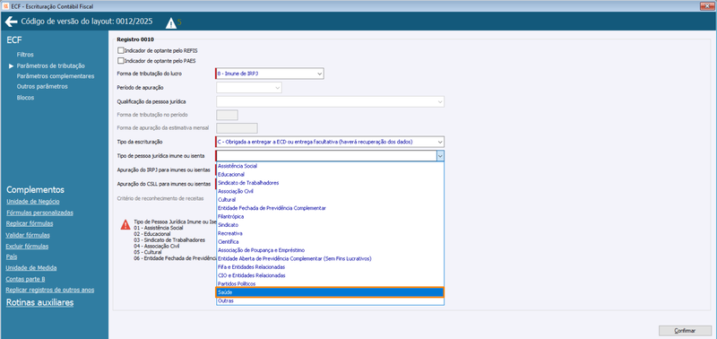Choose Outras at the list bottom
Screen dimensions: 717x339
point(330,301)
